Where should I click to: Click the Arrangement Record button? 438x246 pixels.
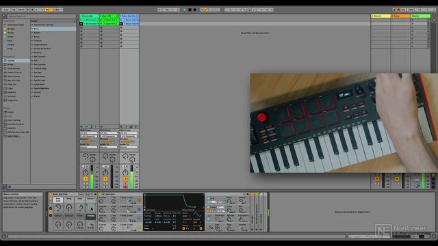click(194, 10)
